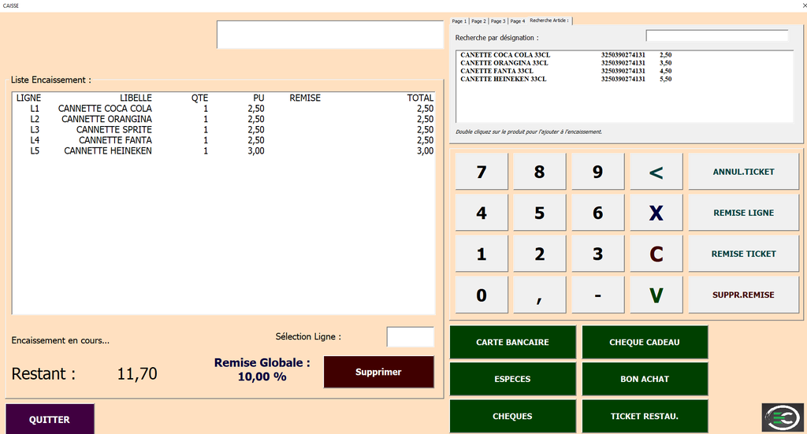Switch to the Page 4 tab
The image size is (807, 434).
(x=517, y=21)
